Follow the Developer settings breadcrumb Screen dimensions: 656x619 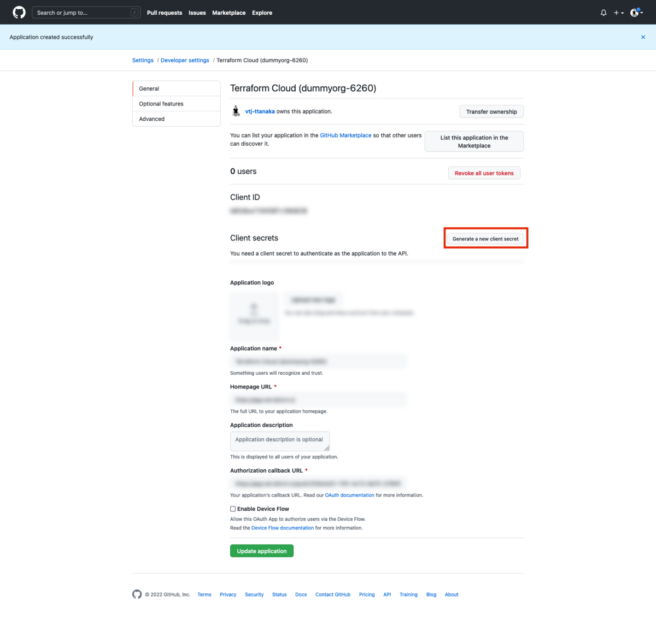pos(185,60)
